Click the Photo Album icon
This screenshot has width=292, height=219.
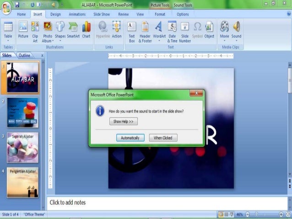pos(48,26)
